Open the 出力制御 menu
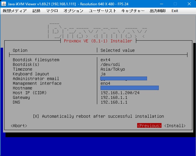Viewport: 196px width, 156px height. coord(158,11)
